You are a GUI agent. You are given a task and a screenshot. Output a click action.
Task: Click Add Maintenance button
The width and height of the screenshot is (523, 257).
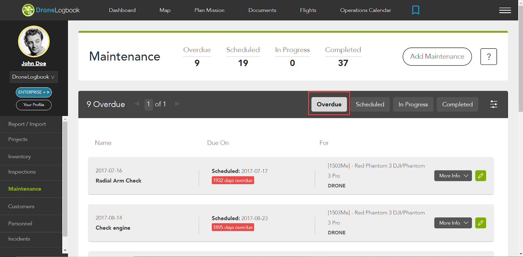pos(437,56)
